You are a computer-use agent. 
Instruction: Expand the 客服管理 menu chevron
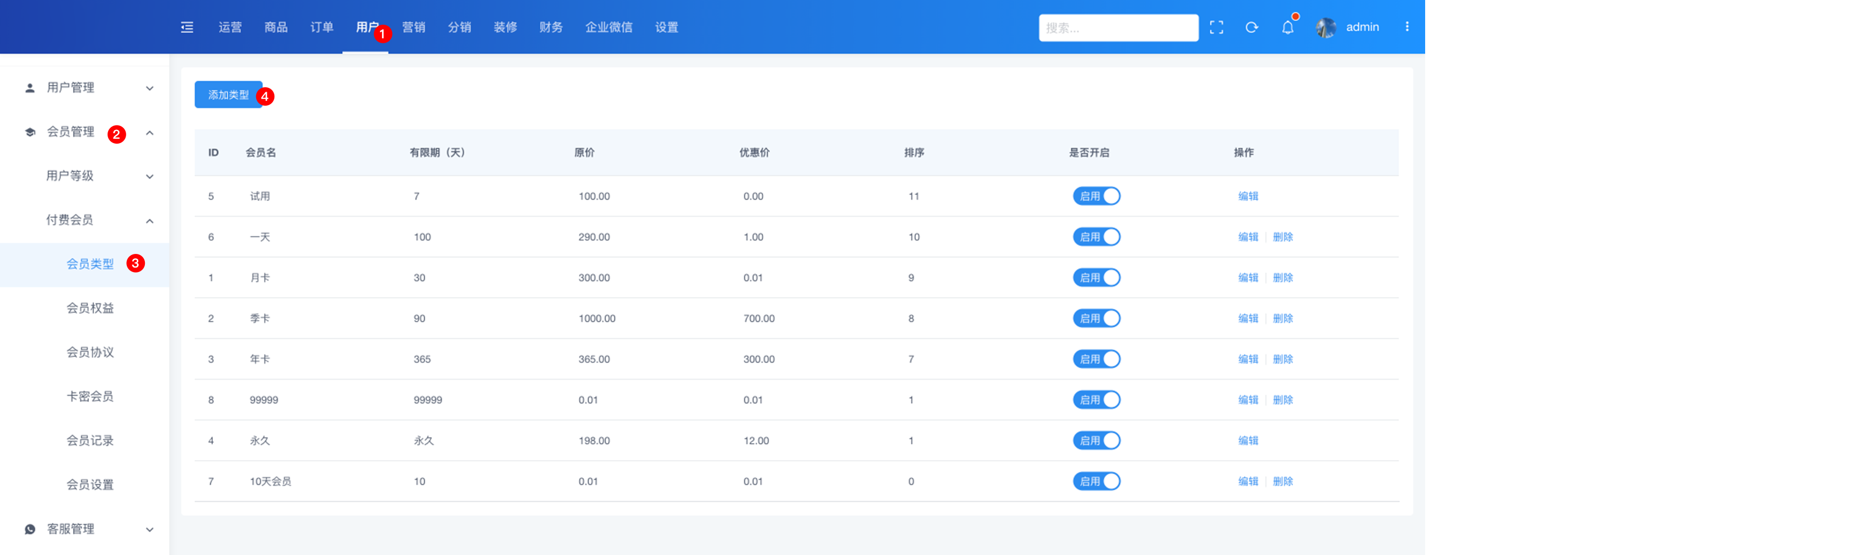click(149, 529)
